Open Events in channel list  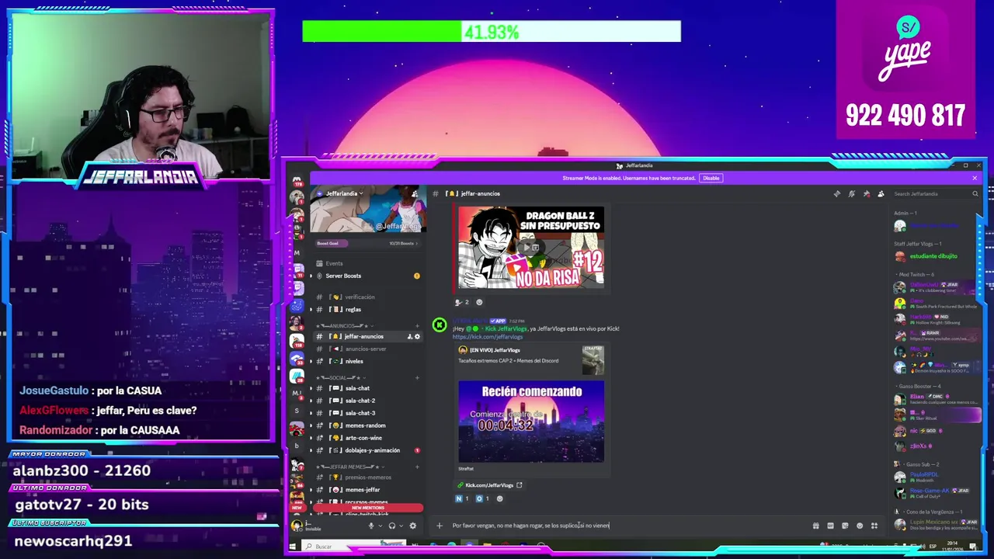pos(368,263)
